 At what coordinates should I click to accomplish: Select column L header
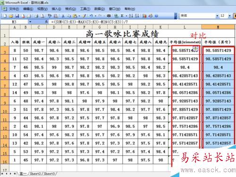pos(185,27)
